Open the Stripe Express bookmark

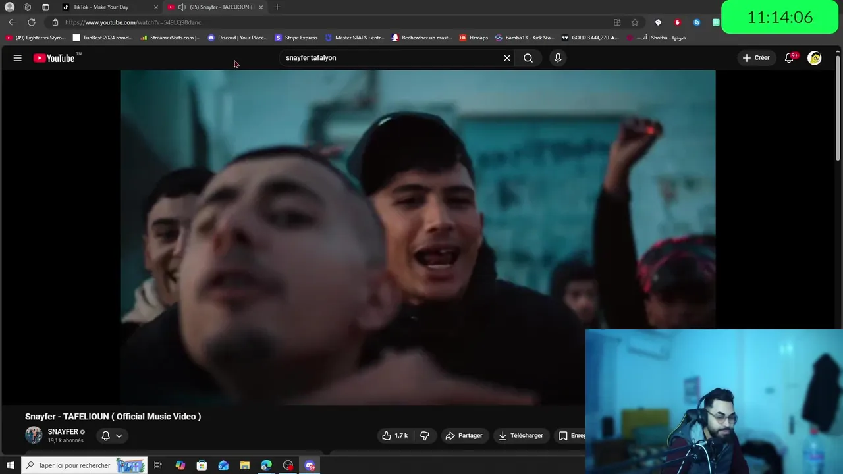tap(296, 38)
